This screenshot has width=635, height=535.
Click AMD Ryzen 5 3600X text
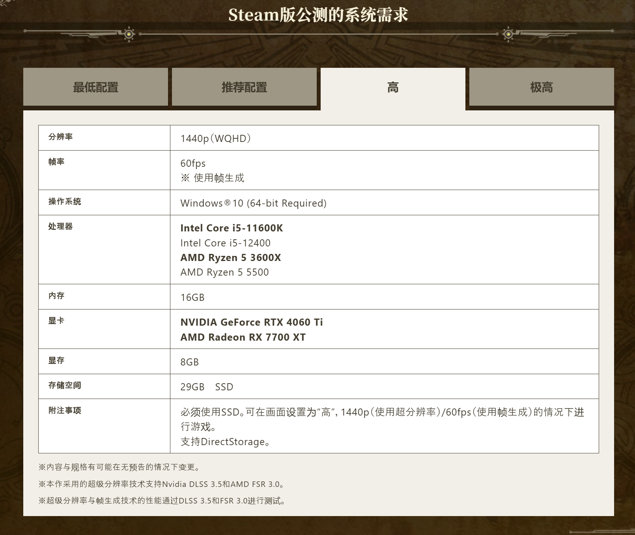pyautogui.click(x=231, y=257)
